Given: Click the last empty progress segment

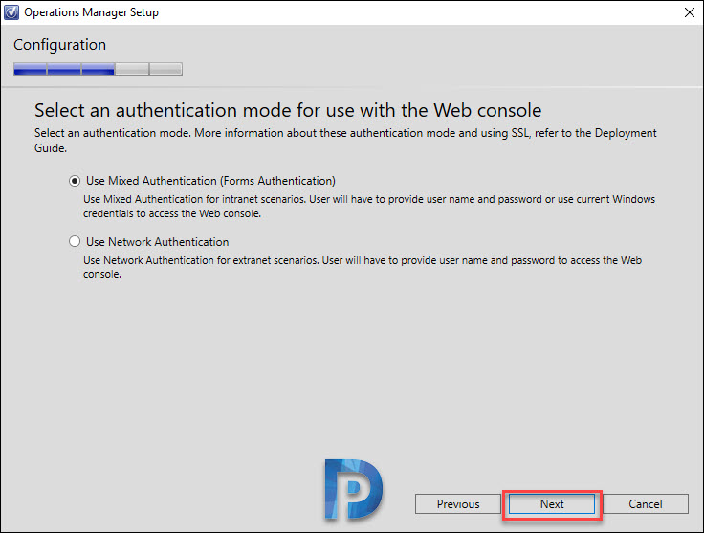Looking at the screenshot, I should (165, 69).
